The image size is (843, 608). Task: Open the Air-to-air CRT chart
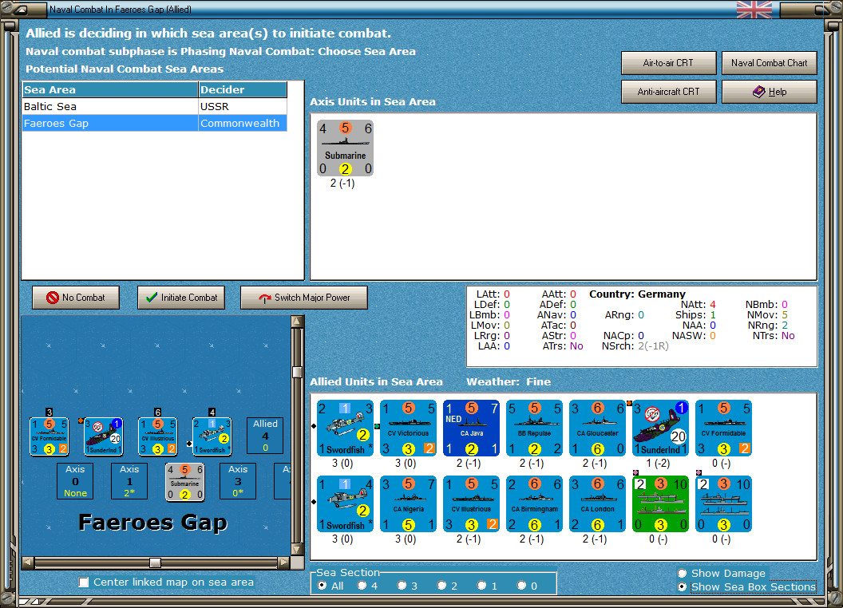point(668,63)
